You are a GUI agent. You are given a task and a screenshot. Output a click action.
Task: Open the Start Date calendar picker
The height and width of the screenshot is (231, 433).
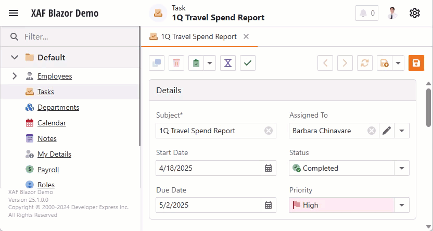pyautogui.click(x=269, y=168)
